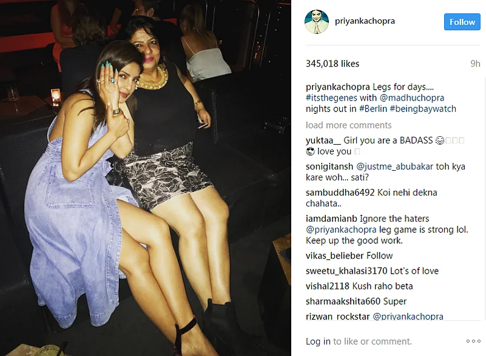The width and height of the screenshot is (486, 356).
Task: Expand load more comments
Action: coord(349,125)
